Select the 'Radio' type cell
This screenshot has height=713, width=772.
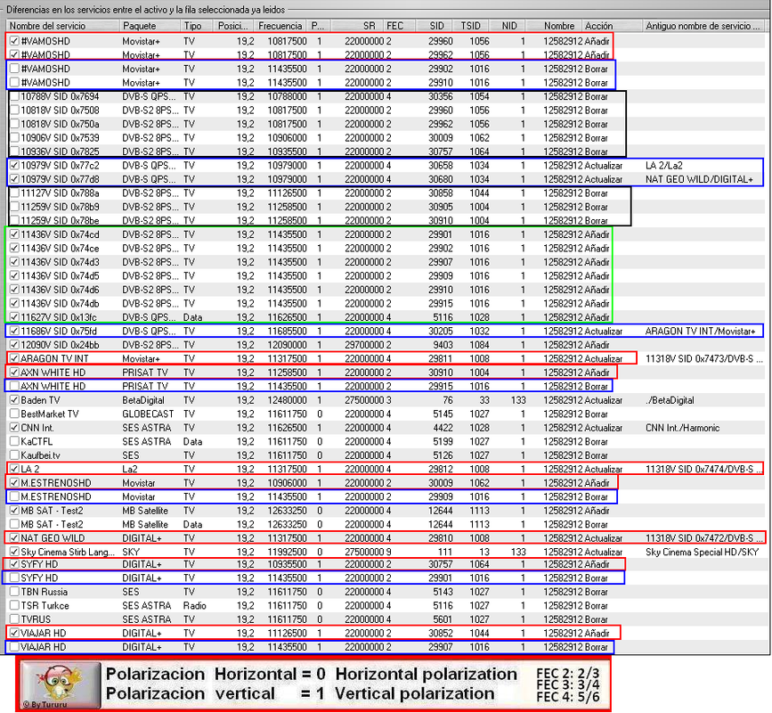tap(194, 605)
